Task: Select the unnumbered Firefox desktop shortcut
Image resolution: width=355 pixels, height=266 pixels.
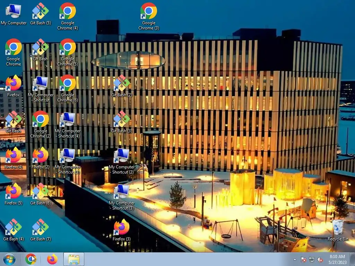Action: pos(14,86)
